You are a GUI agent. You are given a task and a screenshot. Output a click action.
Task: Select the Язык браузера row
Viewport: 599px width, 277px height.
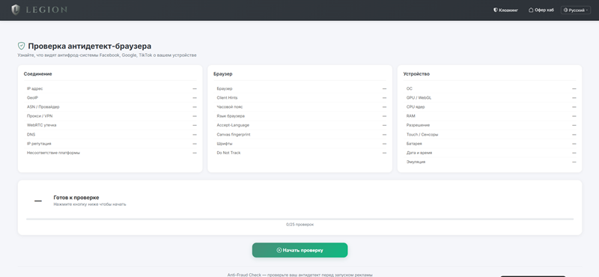(300, 116)
